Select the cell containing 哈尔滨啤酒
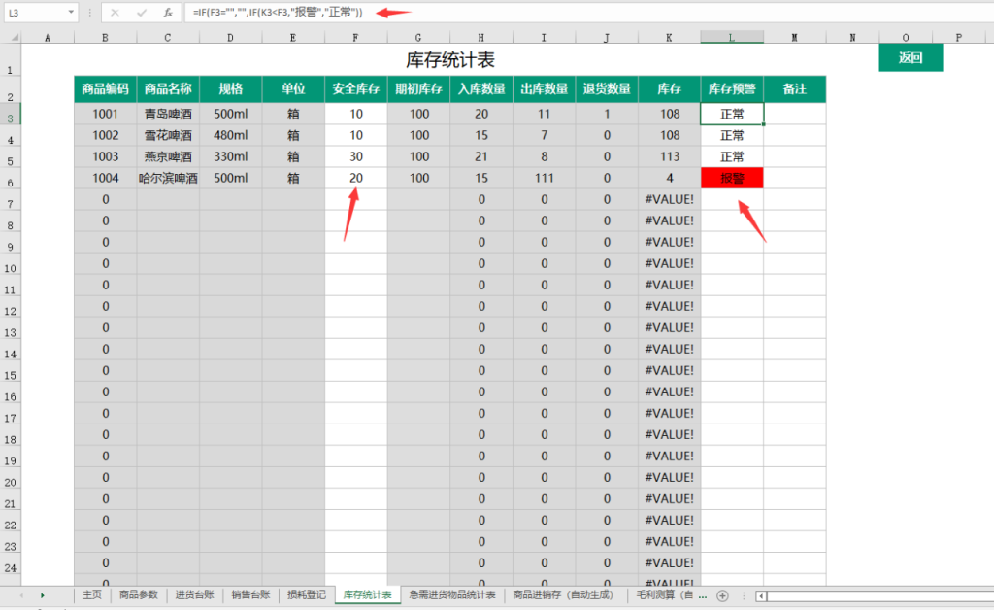This screenshot has width=994, height=610. click(x=168, y=178)
